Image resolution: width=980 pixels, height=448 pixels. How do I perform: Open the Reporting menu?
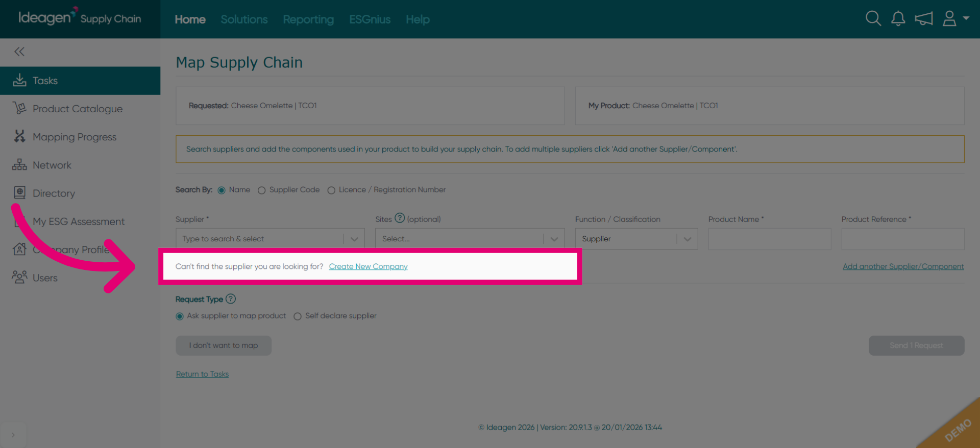pyautogui.click(x=308, y=19)
